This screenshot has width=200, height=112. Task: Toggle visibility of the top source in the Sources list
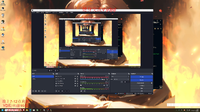(x=75, y=76)
